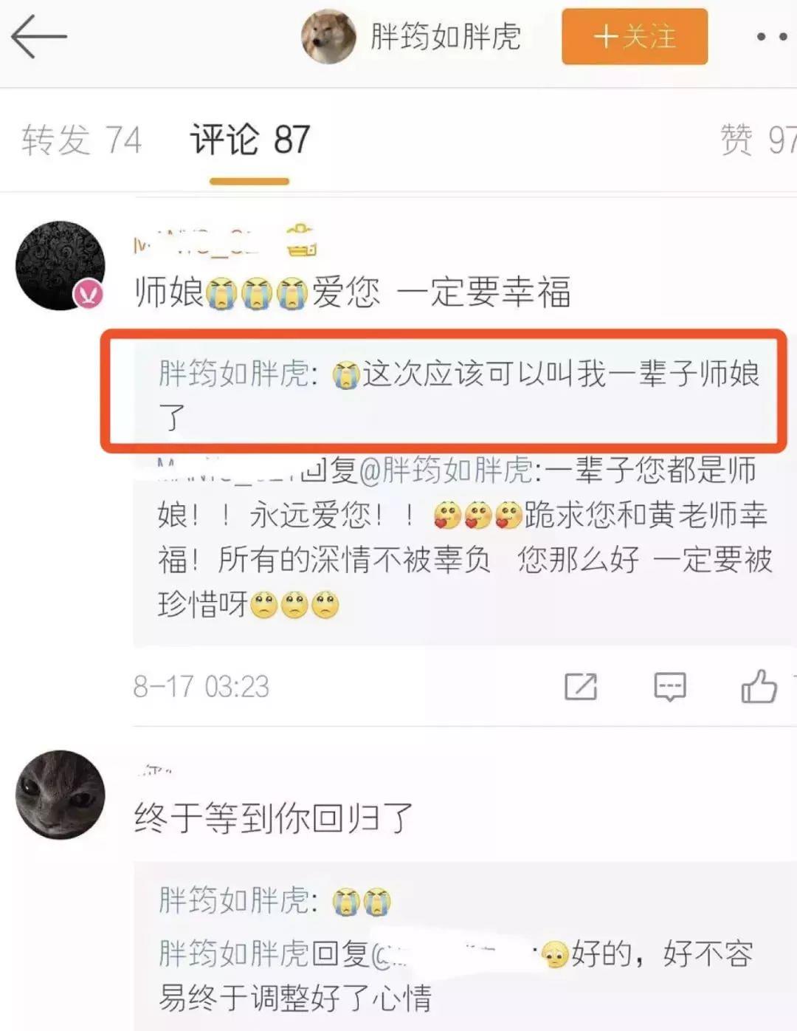This screenshot has height=1031, width=797.
Task: Switch to the 赞 tab
Action: click(757, 140)
